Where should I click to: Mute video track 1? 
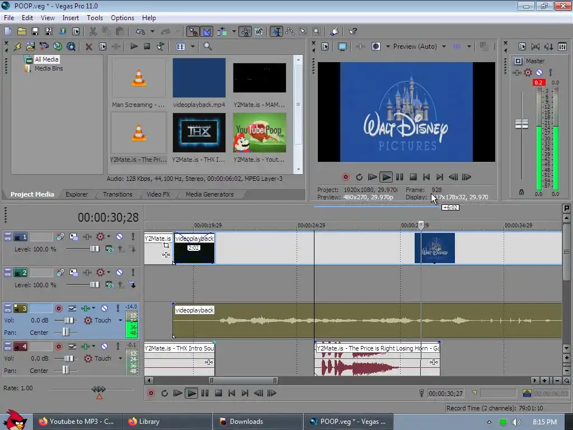[120, 237]
